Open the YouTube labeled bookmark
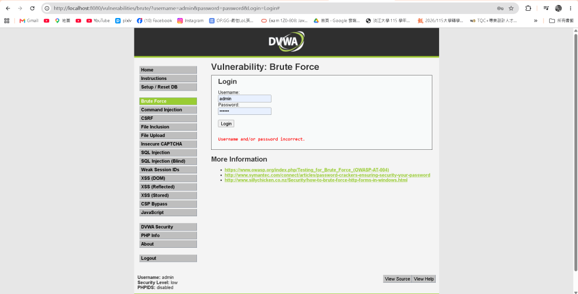Viewport: 578px width, 294px height. point(98,21)
